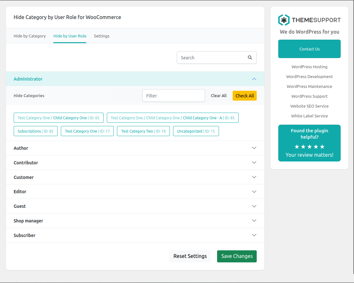Click the five-star rating row
354x283 pixels.
point(309,147)
